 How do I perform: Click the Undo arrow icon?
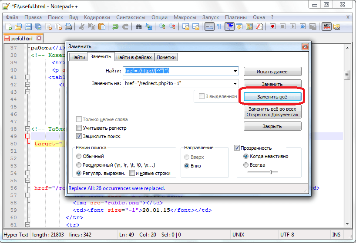115,26
